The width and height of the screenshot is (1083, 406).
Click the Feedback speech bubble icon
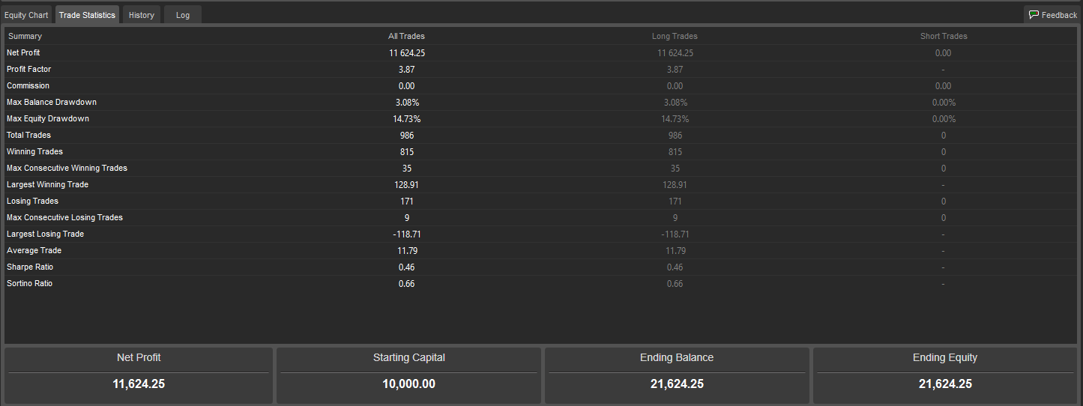[x=1034, y=15]
